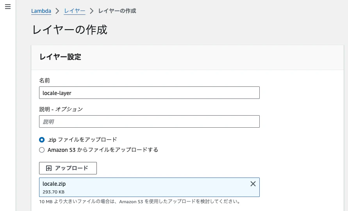Screen dimensions: 348x211
Task: Go to the Lambda breadcrumb link
Action: point(41,11)
